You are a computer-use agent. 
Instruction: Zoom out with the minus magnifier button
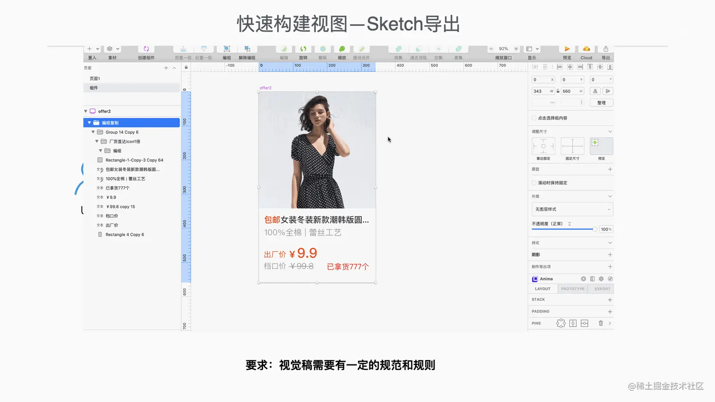click(x=491, y=49)
